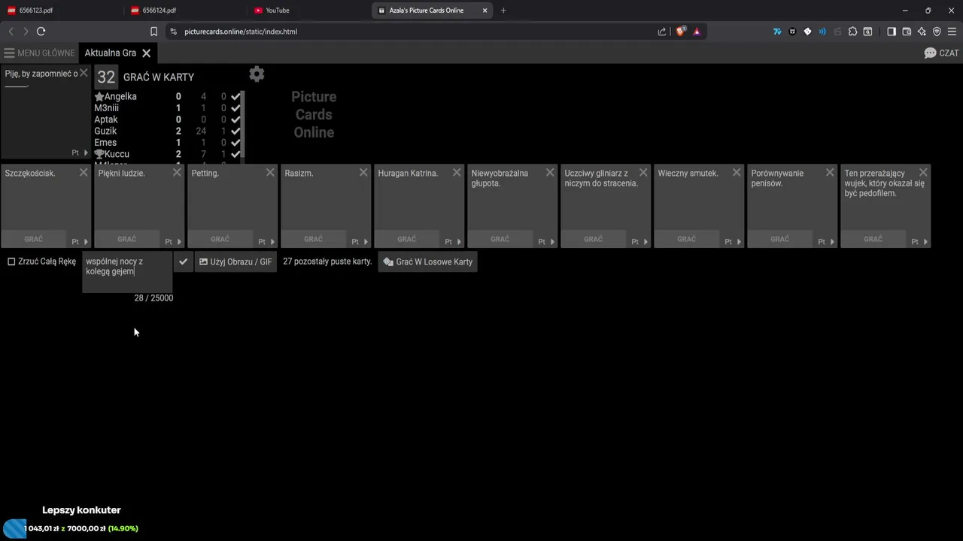Select player Angelka in scoreboard
The image size is (963, 541).
click(120, 96)
